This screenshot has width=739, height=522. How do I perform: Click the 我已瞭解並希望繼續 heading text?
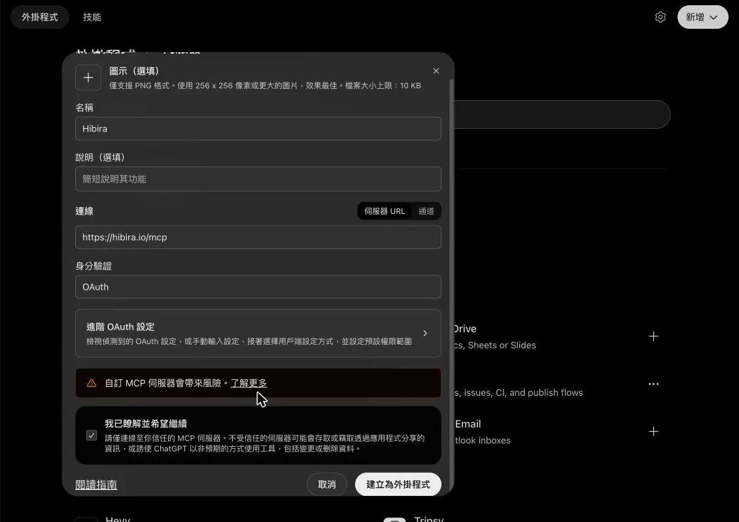click(x=146, y=423)
